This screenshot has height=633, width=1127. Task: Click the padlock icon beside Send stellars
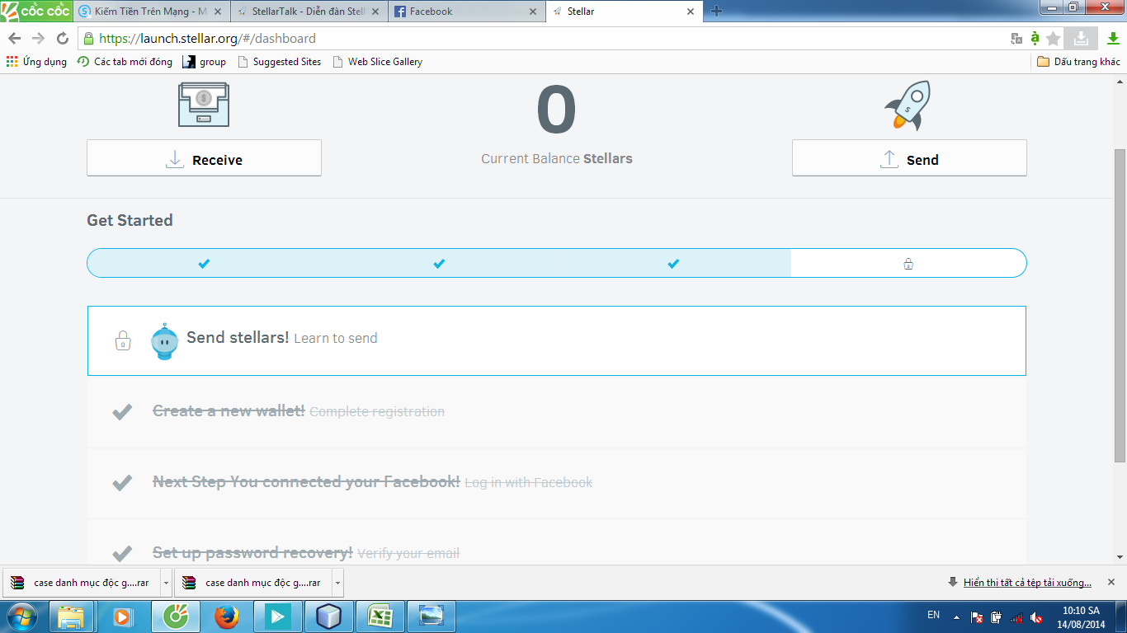[x=122, y=340]
